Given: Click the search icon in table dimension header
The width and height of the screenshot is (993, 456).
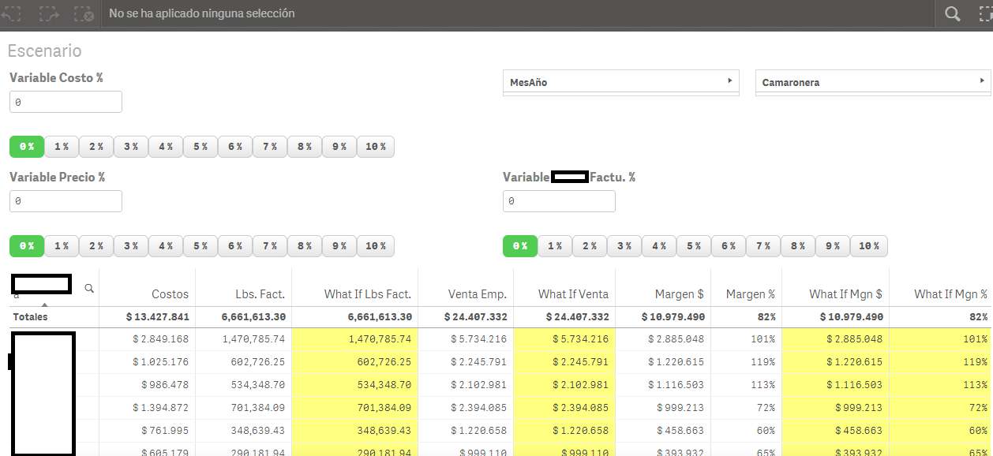Looking at the screenshot, I should [x=89, y=289].
